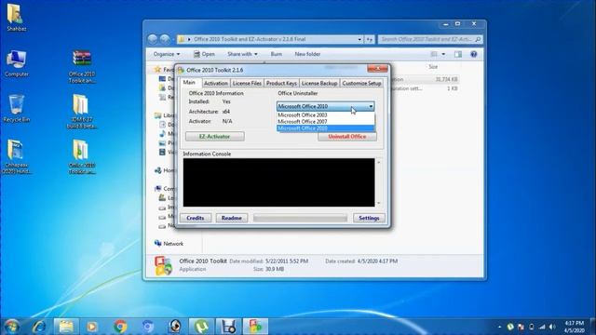Open Explorer help question mark icon

pyautogui.click(x=474, y=54)
